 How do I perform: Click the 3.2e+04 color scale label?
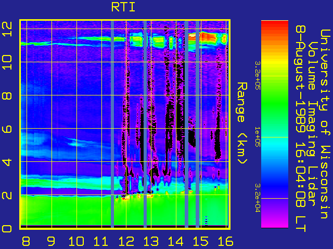258,198
